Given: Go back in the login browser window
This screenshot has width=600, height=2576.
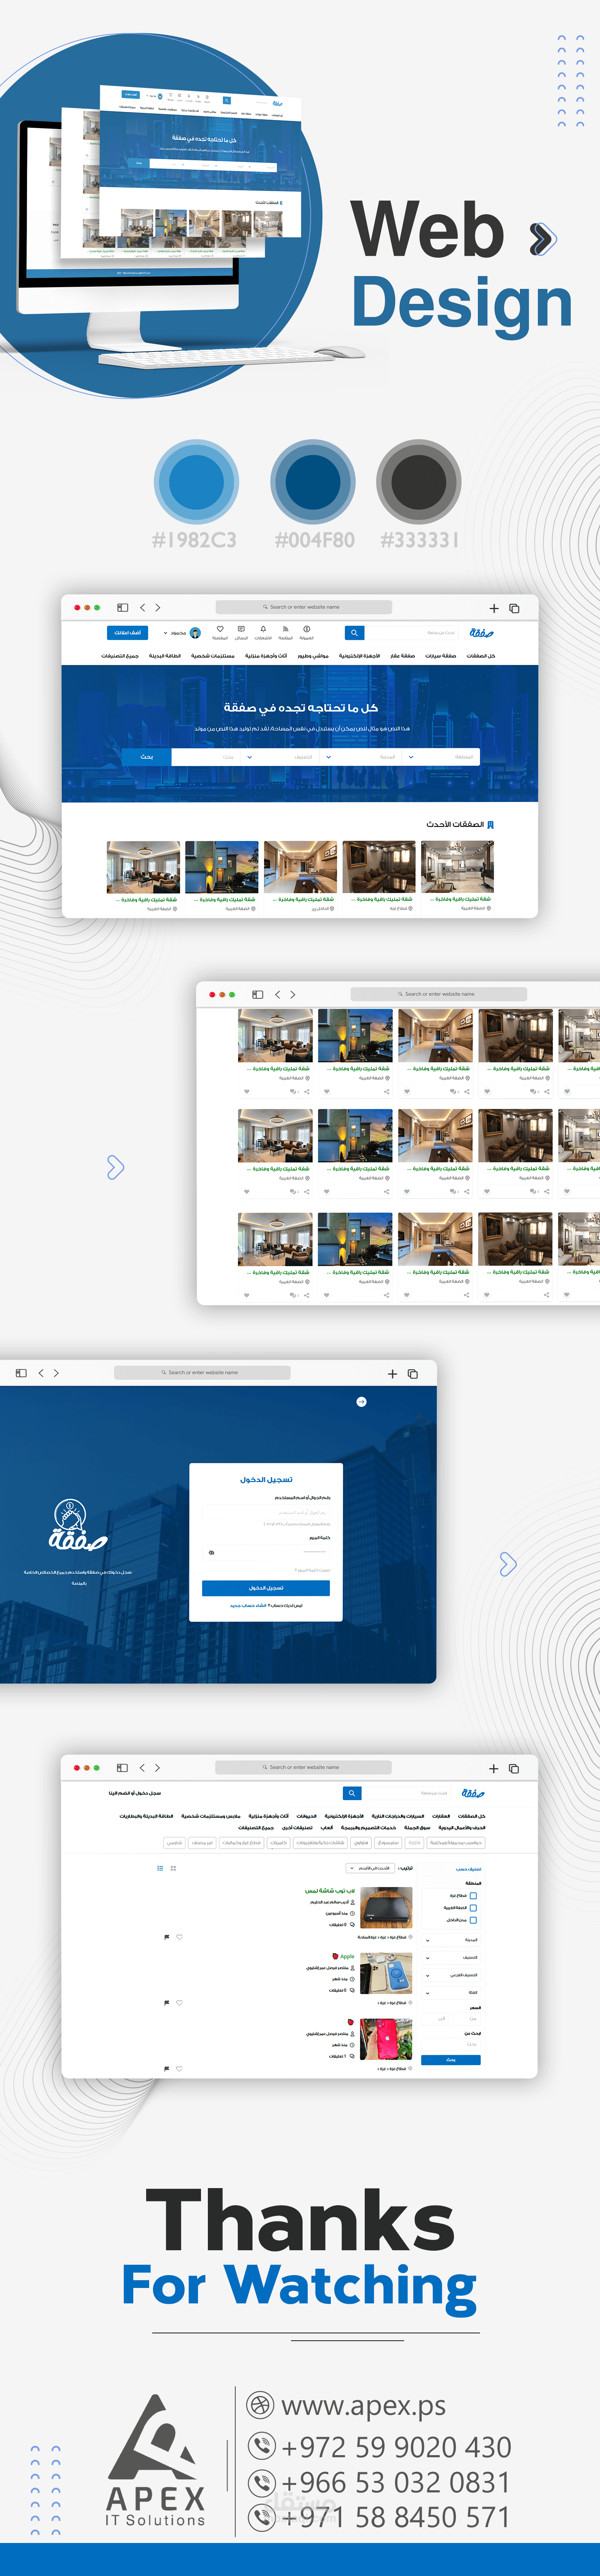Looking at the screenshot, I should 41,1373.
